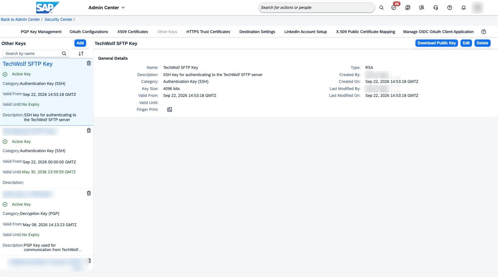The height and width of the screenshot is (277, 498).
Task: Open the help question mark icon in header
Action: coord(450,8)
